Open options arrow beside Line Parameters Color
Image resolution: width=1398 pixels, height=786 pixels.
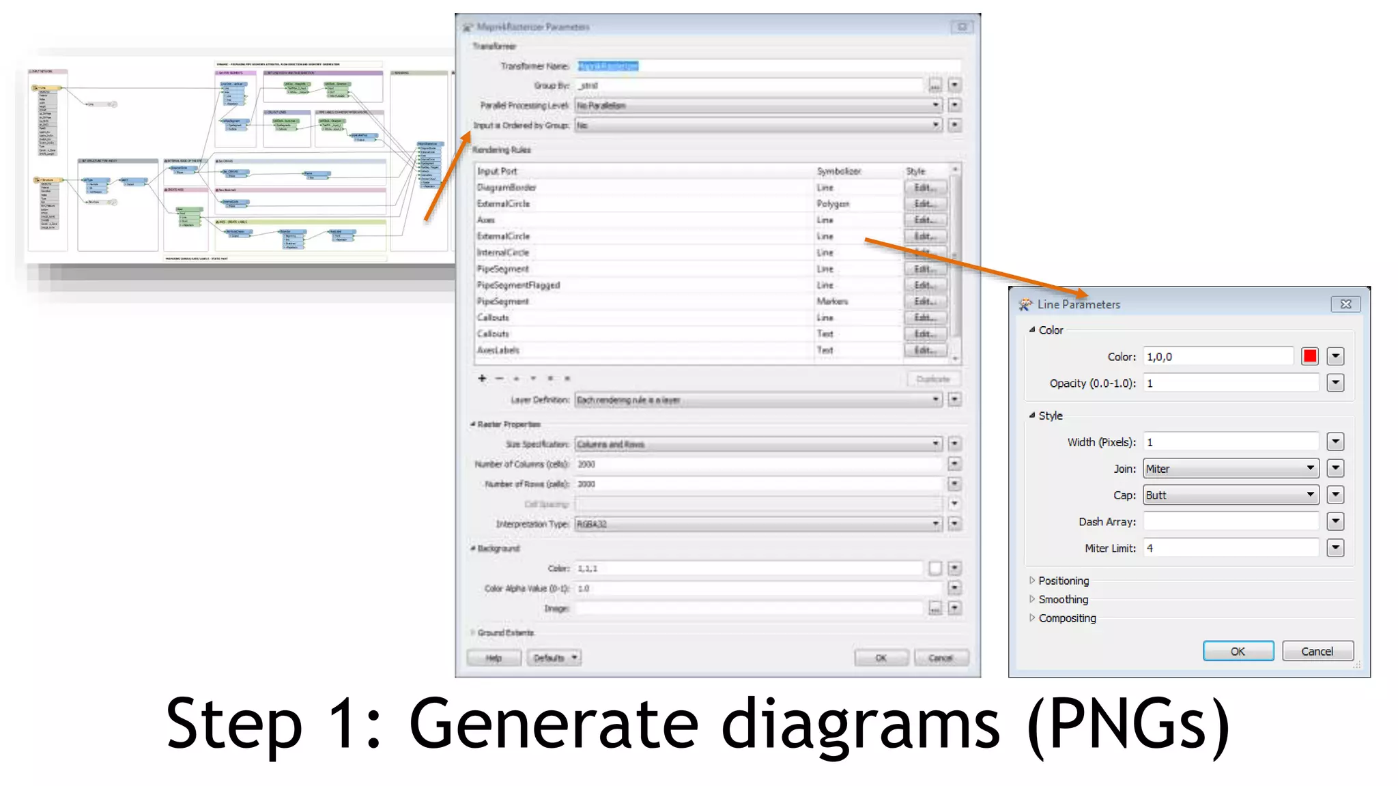coord(1335,356)
